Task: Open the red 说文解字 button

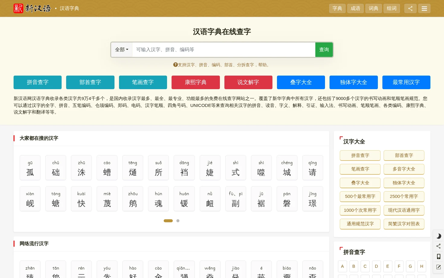Action: (248, 82)
